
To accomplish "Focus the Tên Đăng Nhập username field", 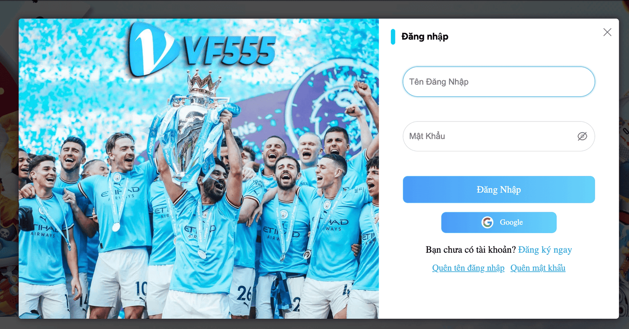I will (498, 82).
